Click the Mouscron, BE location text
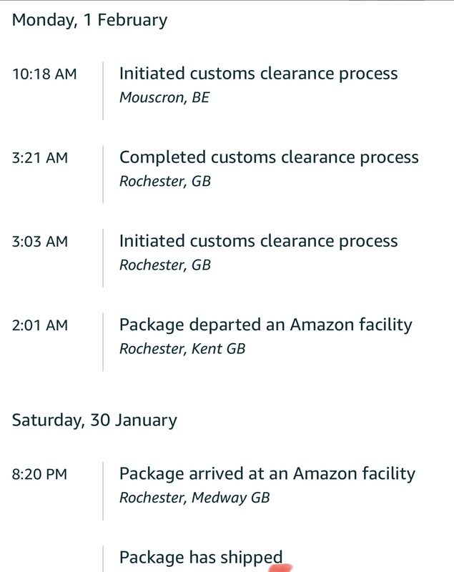The height and width of the screenshot is (572, 454). click(x=164, y=98)
